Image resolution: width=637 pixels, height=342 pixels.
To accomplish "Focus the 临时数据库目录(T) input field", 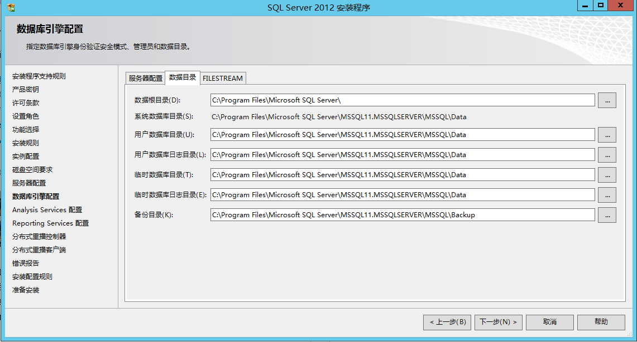I will tap(403, 175).
